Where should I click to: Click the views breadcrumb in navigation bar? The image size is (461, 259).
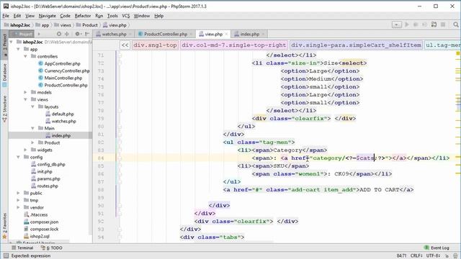(63, 25)
